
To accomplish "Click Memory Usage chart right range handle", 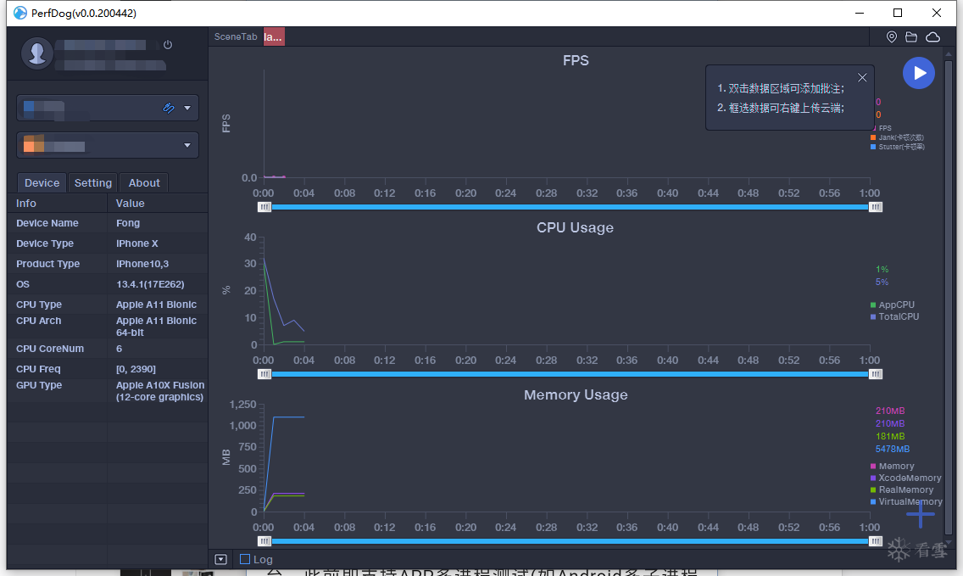I will pyautogui.click(x=876, y=541).
